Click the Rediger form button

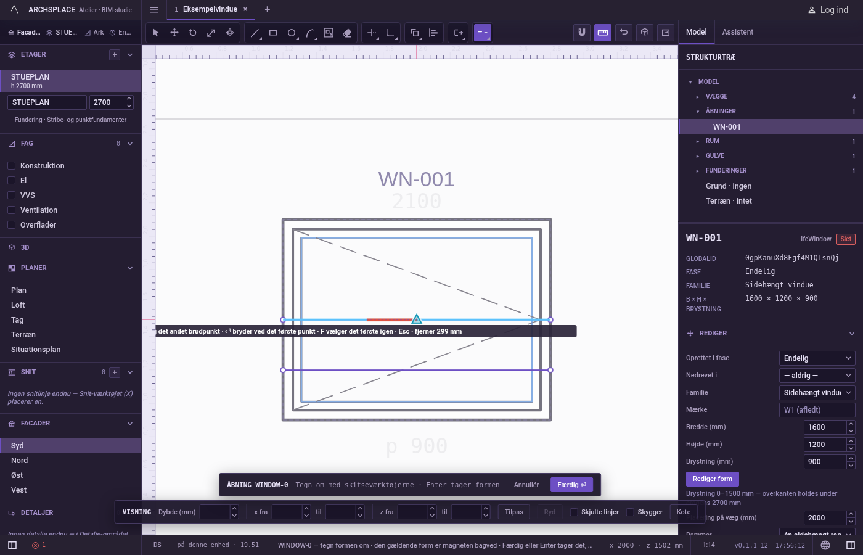tap(713, 479)
